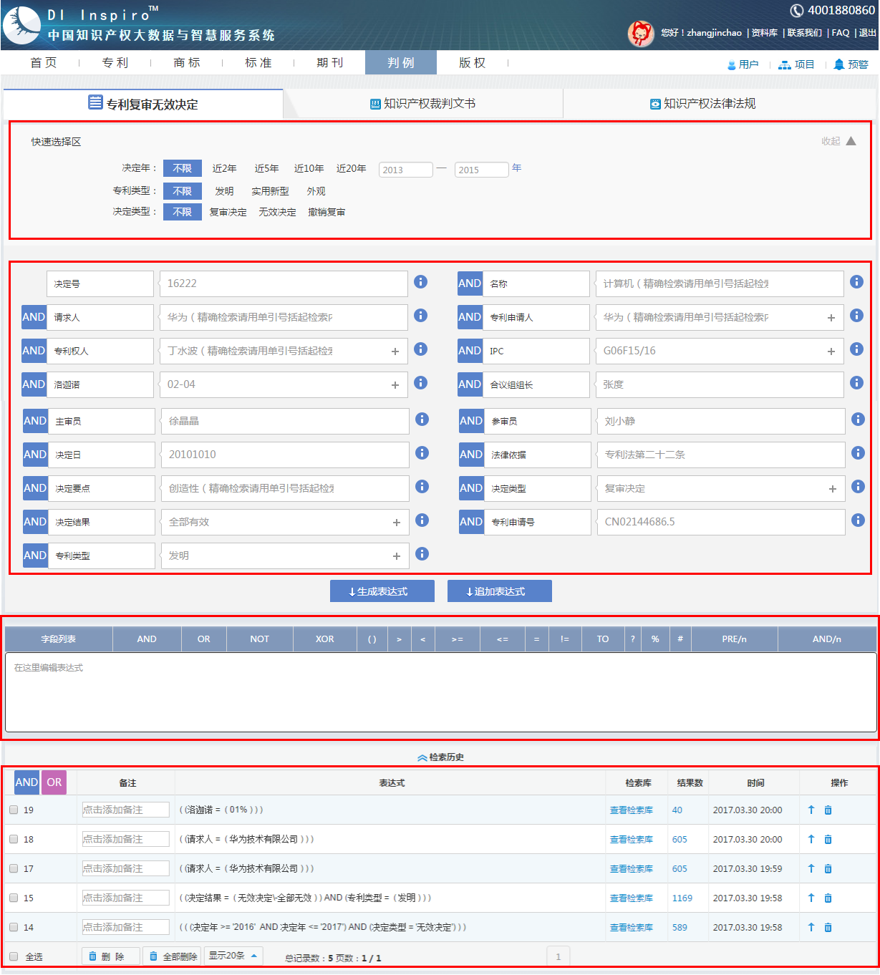Toggle the 全选 select-all checkbox

tap(14, 956)
